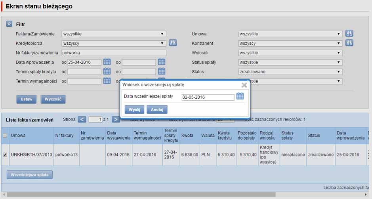Click Termin wymagalności 'od' field

84,81
